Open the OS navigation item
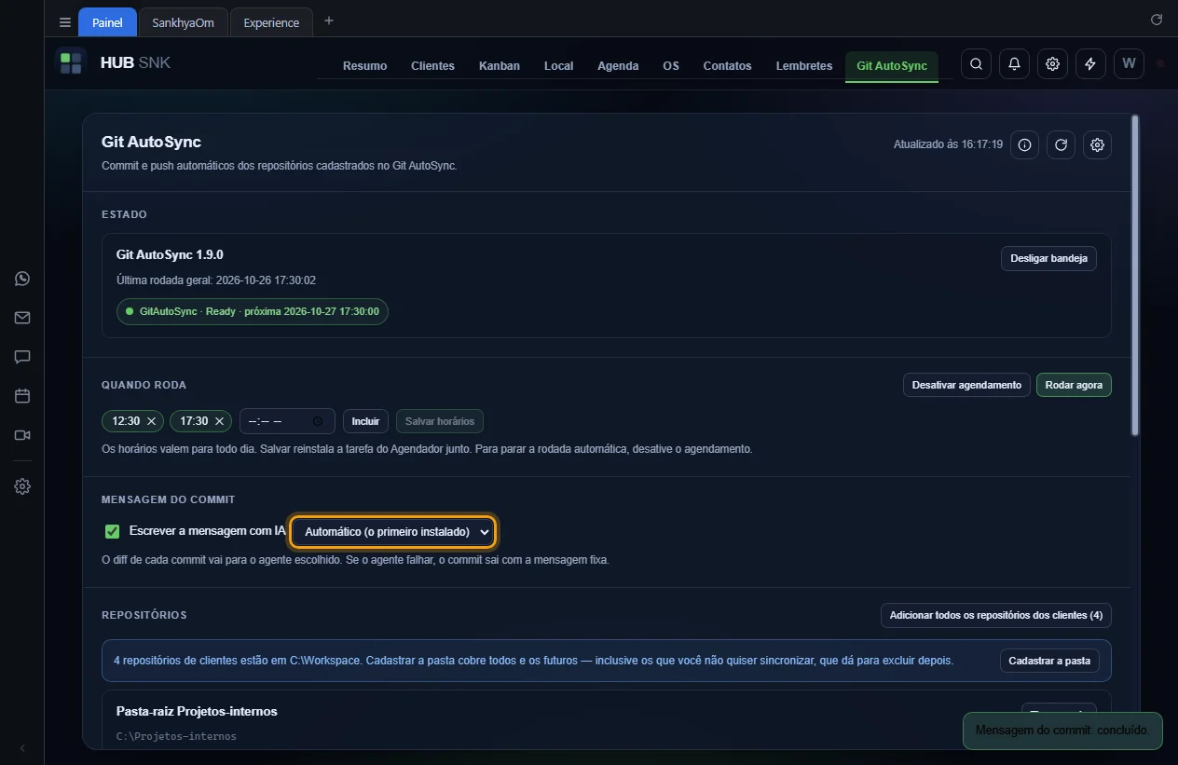This screenshot has height=765, width=1178. point(671,66)
